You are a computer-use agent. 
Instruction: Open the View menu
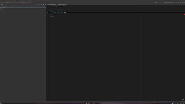coord(7,1)
